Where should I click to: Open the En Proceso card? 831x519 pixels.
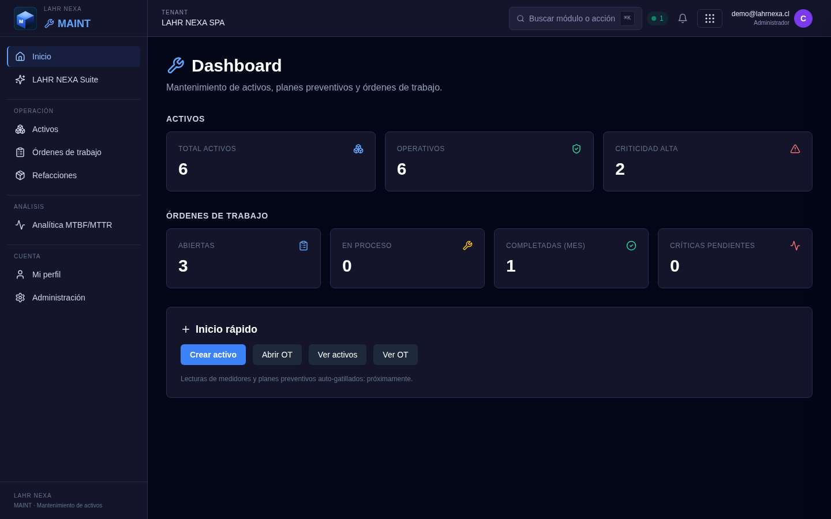(407, 258)
